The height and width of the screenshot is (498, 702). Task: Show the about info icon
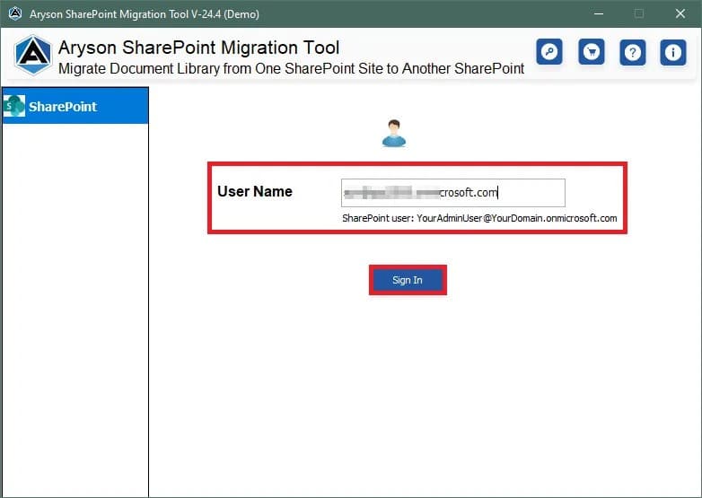click(673, 52)
